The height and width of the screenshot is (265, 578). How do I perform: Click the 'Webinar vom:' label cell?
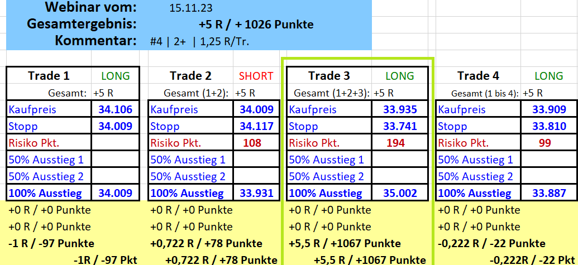pyautogui.click(x=90, y=8)
